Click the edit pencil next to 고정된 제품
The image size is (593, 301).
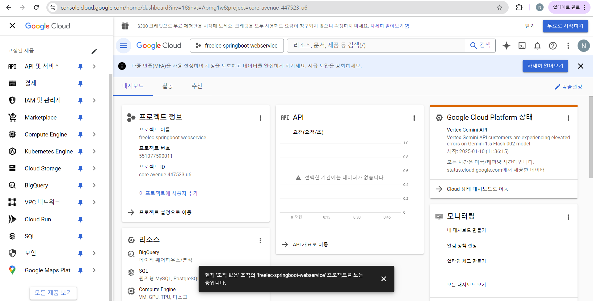pos(94,51)
